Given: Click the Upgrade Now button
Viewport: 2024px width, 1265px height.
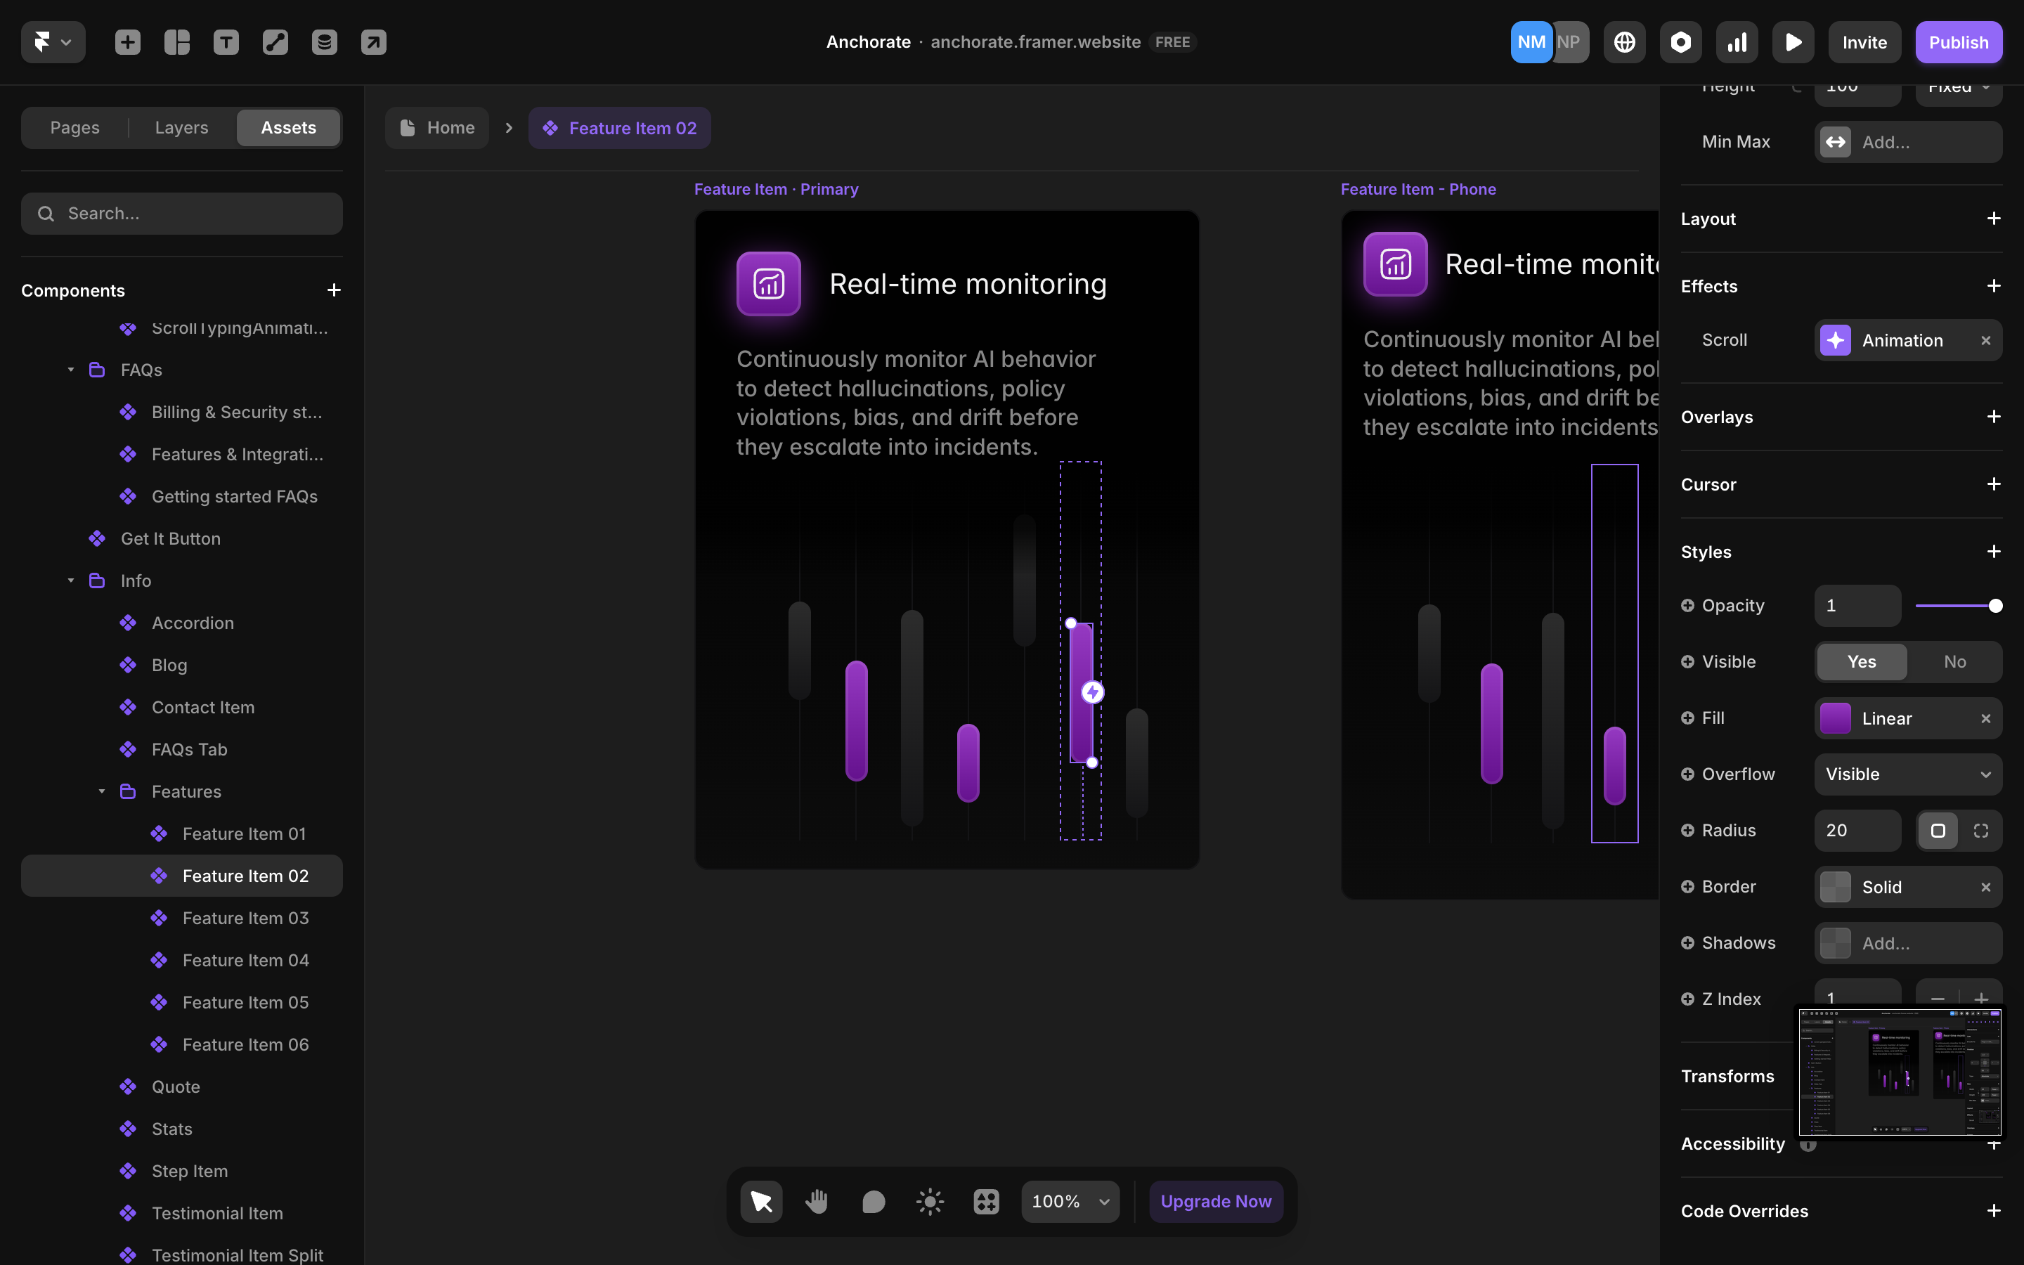Looking at the screenshot, I should coord(1215,1202).
